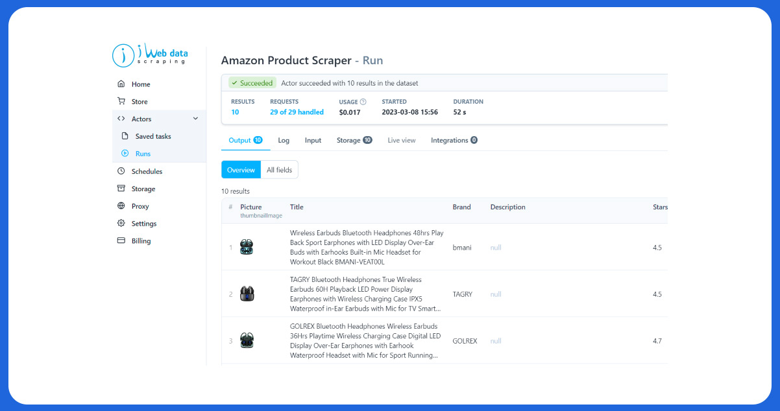Image resolution: width=780 pixels, height=411 pixels.
Task: Open the Usage tooltip question mark
Action: click(364, 101)
